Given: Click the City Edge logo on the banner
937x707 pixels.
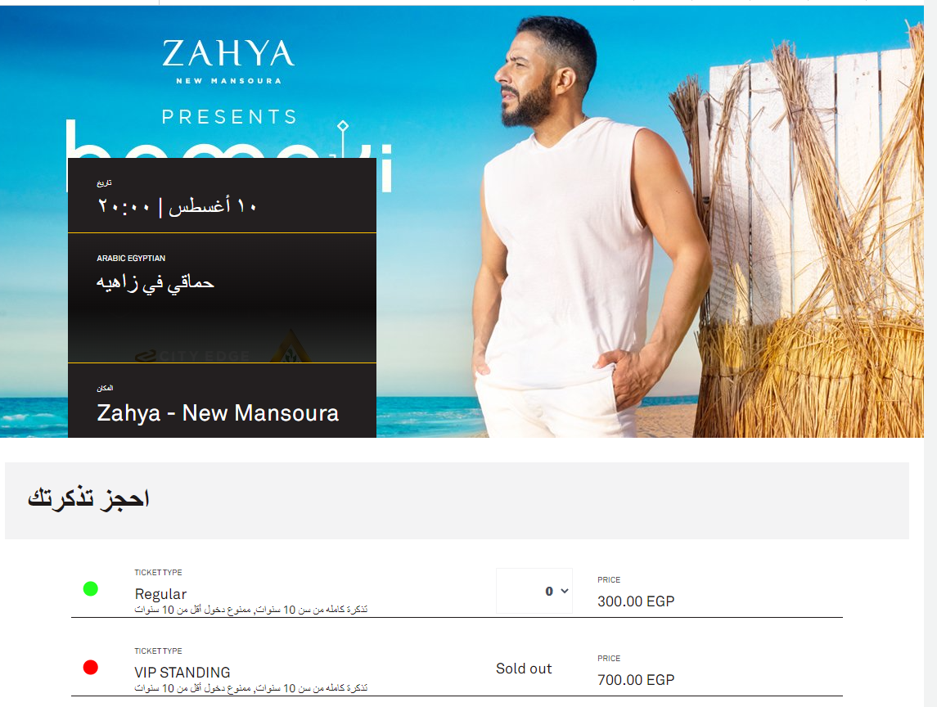Looking at the screenshot, I should tap(192, 356).
